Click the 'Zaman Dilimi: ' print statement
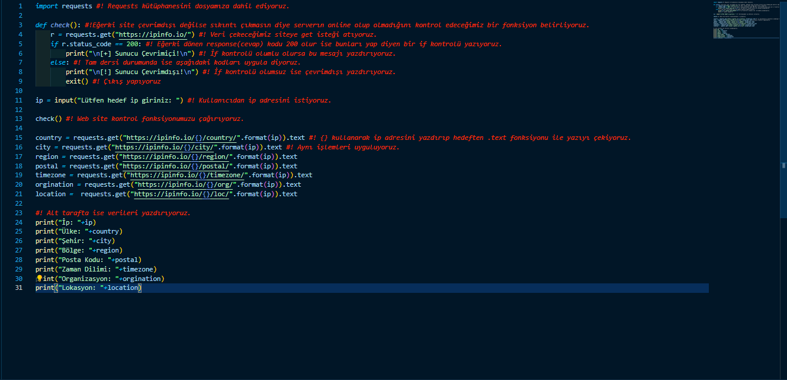This screenshot has width=787, height=380. tap(96, 270)
